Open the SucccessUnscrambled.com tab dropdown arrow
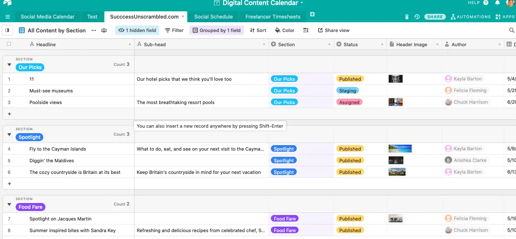 click(183, 17)
